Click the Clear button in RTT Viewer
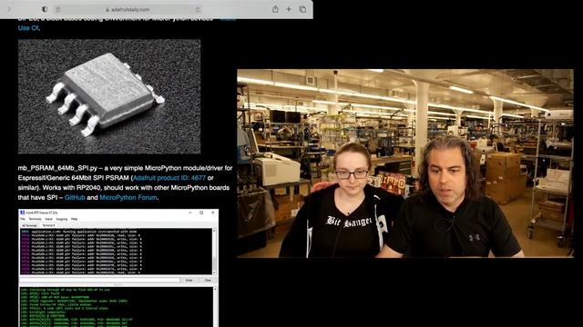583x327 pixels. point(208,281)
